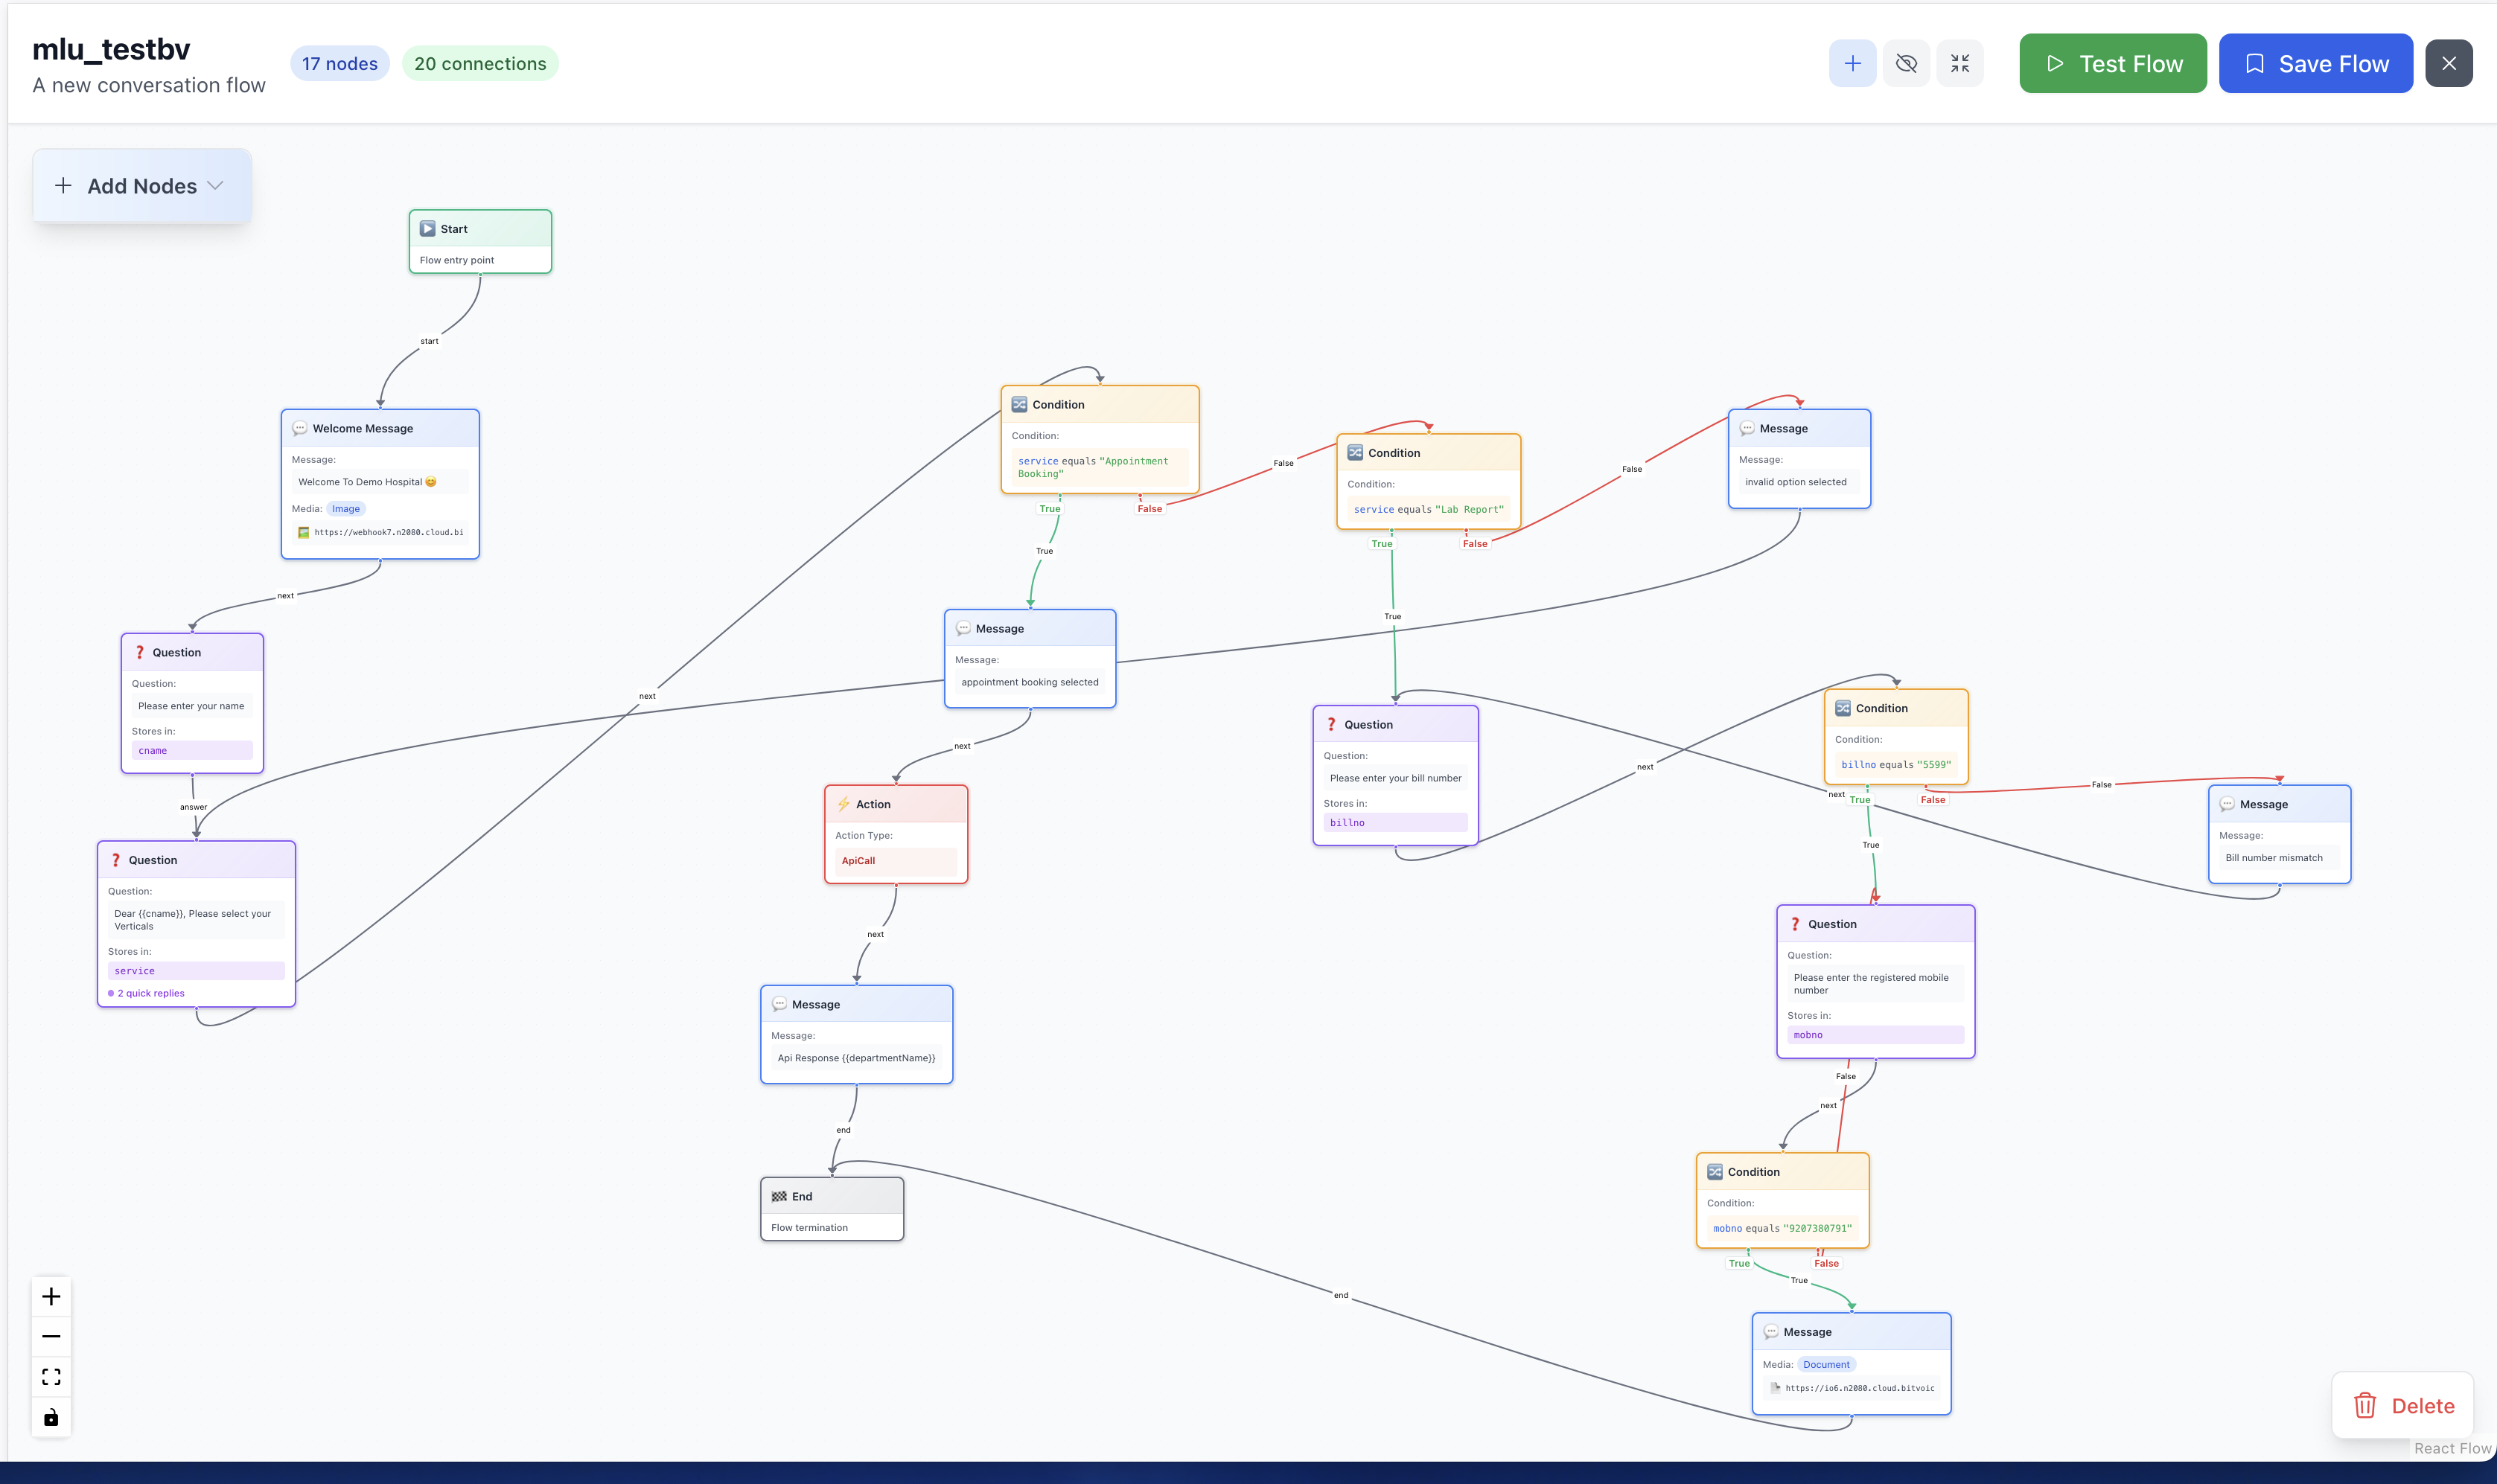Toggle the canvas lock interactivity control
Screen dimensions: 2497x1484
51,1417
